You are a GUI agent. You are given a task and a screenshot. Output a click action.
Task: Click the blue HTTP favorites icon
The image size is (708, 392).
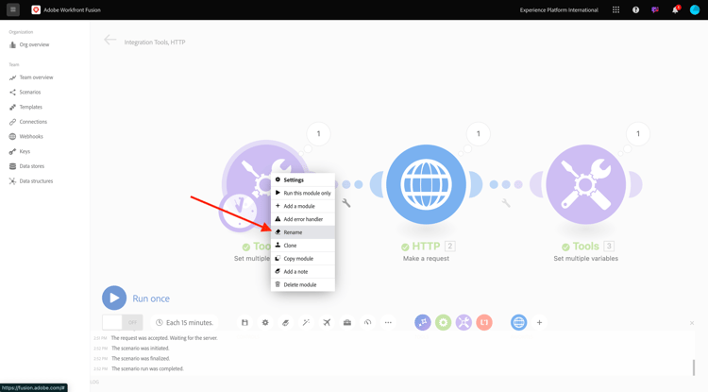coord(519,322)
